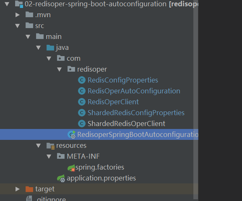The width and height of the screenshot is (242, 201).
Task: Collapse the java source folder arrow
Action: point(39,48)
